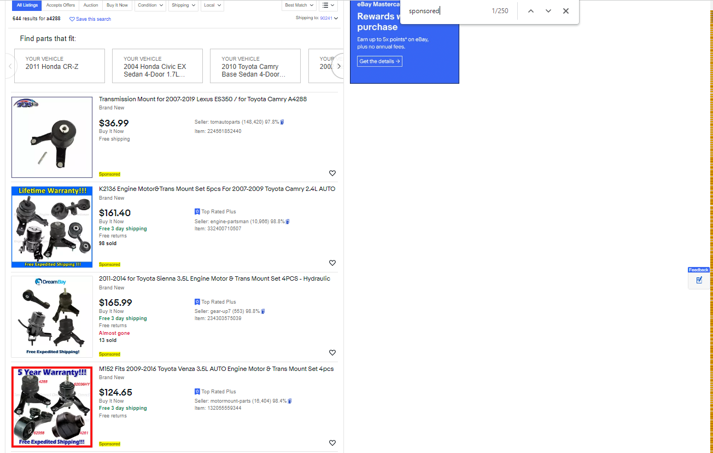Show next vehicles in carousel
This screenshot has height=453, width=713.
pos(338,66)
